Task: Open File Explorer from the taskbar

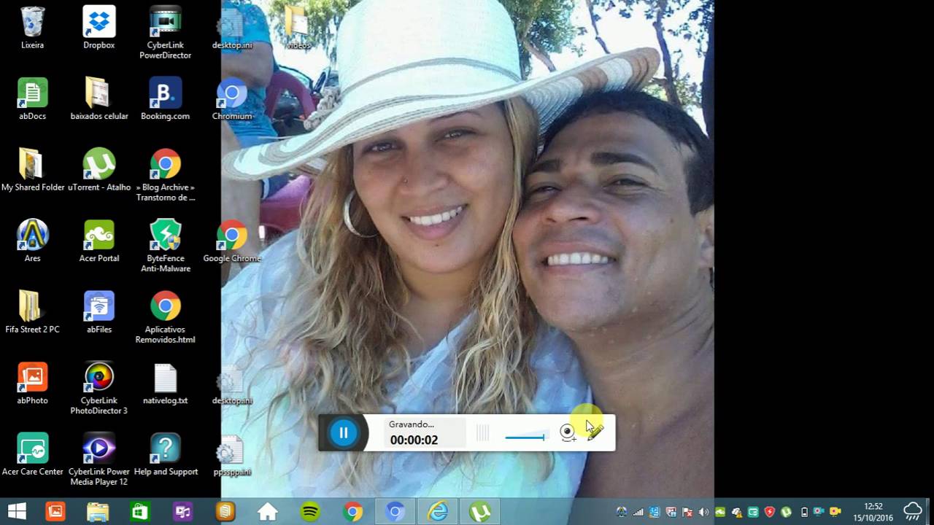Action: pyautogui.click(x=98, y=512)
